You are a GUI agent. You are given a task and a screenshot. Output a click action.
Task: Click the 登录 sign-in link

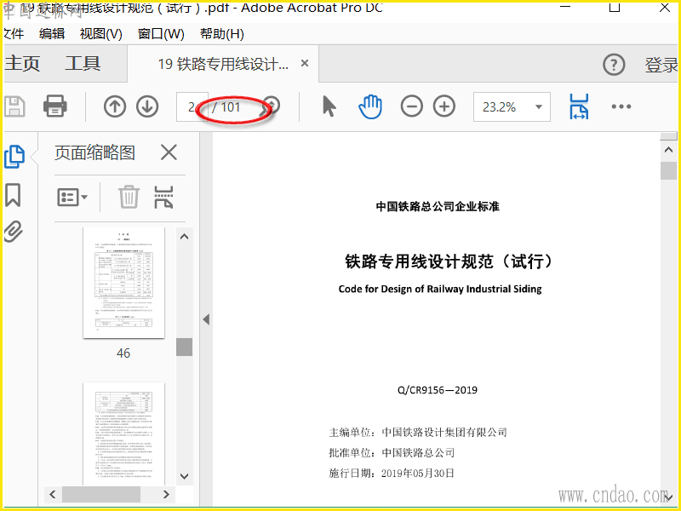(x=661, y=66)
